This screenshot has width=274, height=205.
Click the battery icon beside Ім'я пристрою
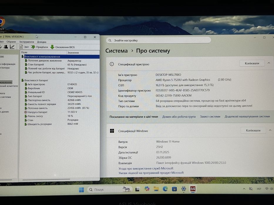(26, 84)
